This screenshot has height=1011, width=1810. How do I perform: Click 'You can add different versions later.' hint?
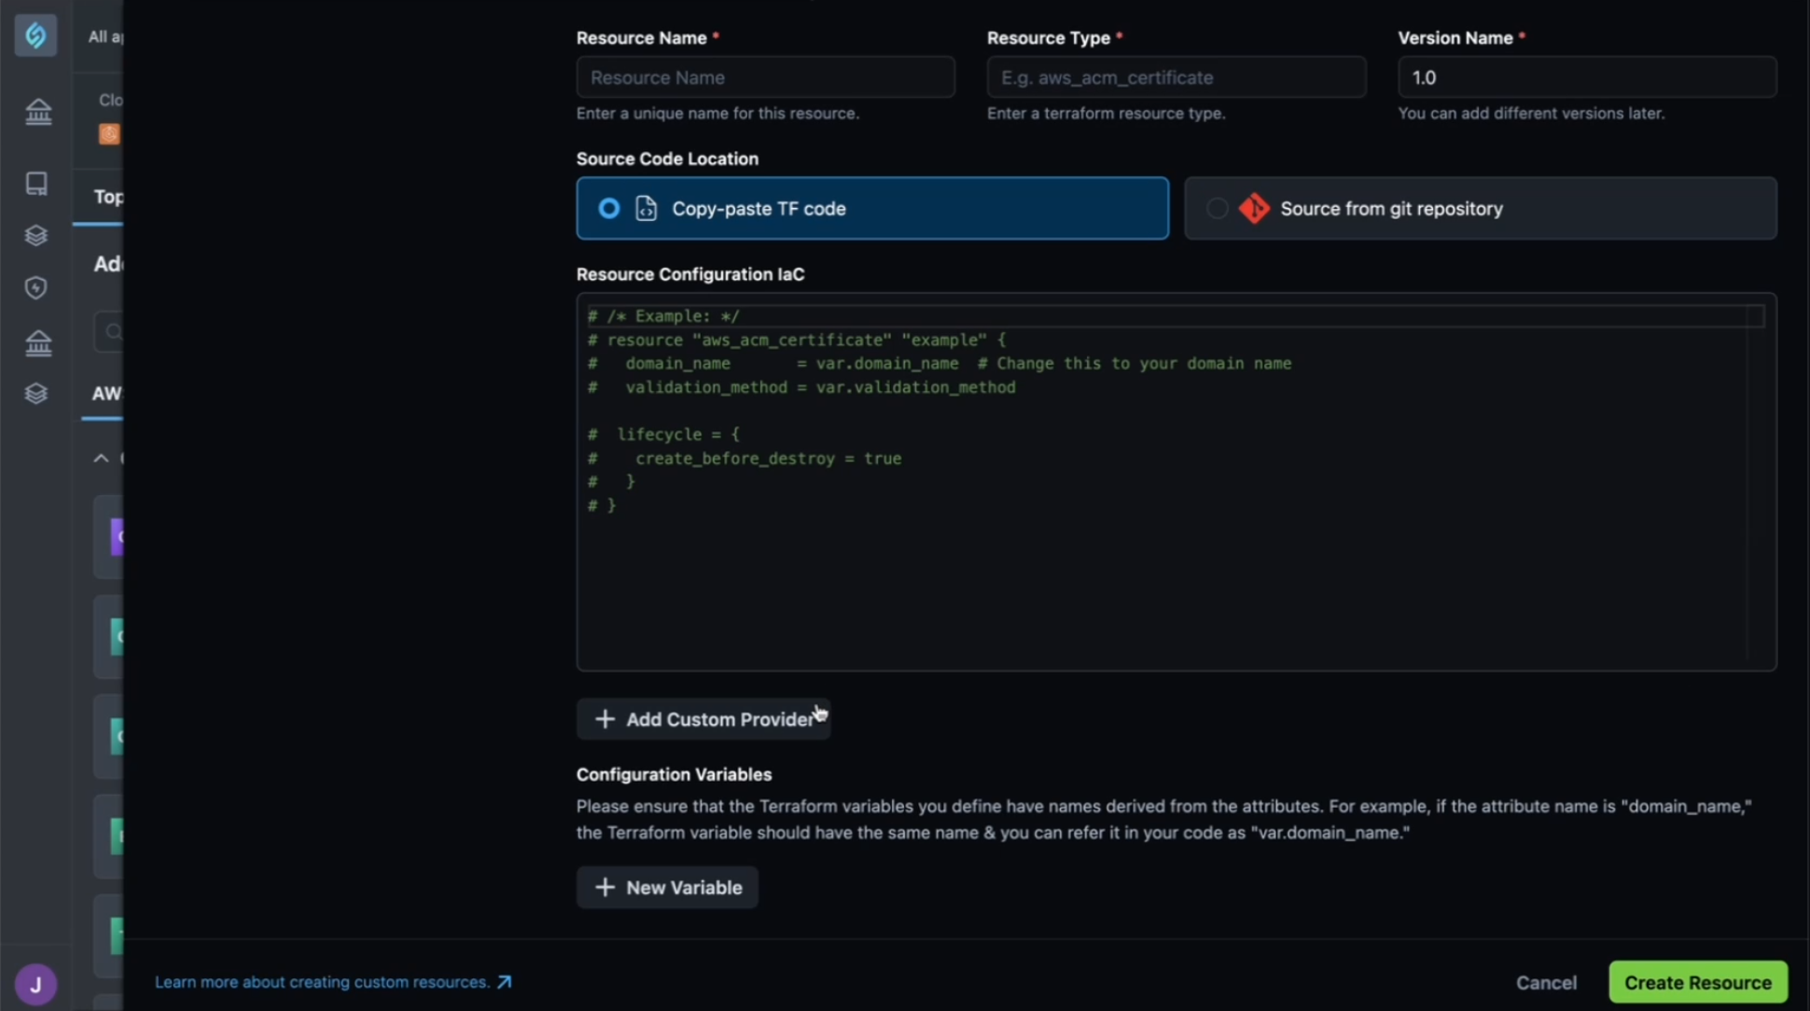(1531, 113)
